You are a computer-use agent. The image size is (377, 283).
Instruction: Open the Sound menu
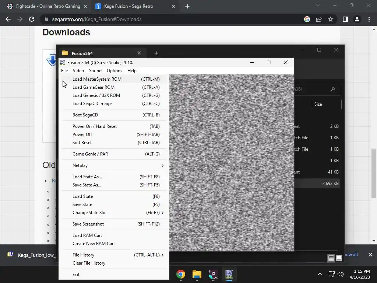tap(95, 71)
